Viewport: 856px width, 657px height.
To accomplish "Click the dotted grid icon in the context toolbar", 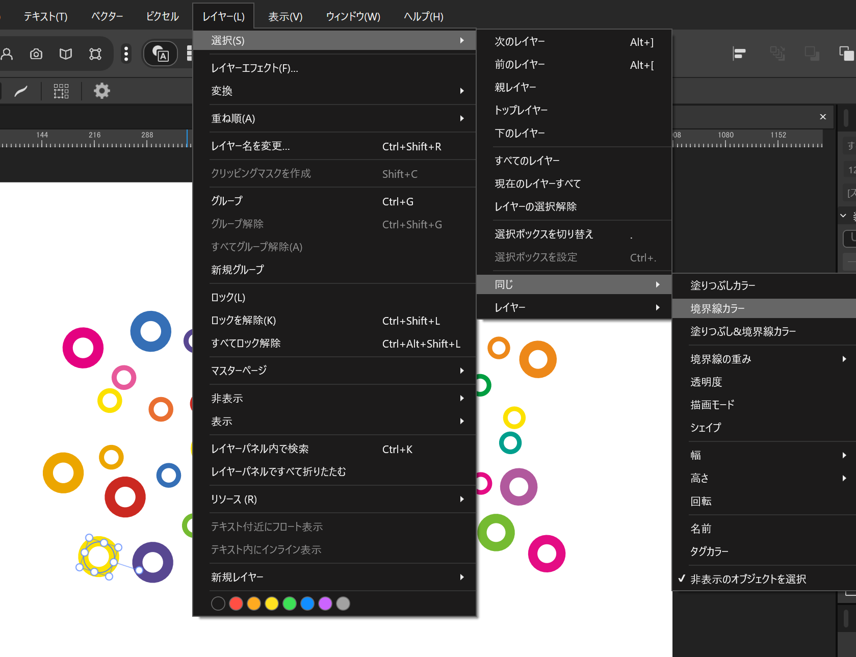I will tap(61, 91).
